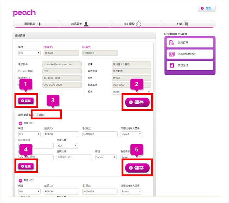229x203 pixels.
Task: Click the logout arrow icon
Action: point(202,8)
